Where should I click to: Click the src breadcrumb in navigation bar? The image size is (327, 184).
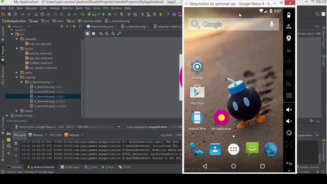(45, 21)
